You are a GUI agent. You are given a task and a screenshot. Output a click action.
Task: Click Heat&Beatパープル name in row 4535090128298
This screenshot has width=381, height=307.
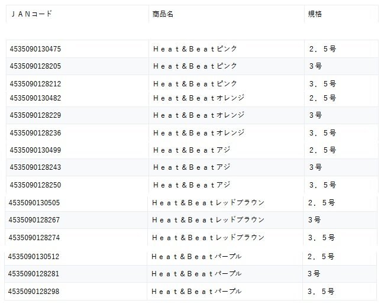coord(196,292)
